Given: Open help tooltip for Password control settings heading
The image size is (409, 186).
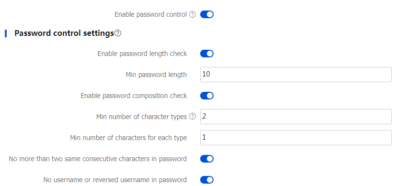Looking at the screenshot, I should (118, 33).
